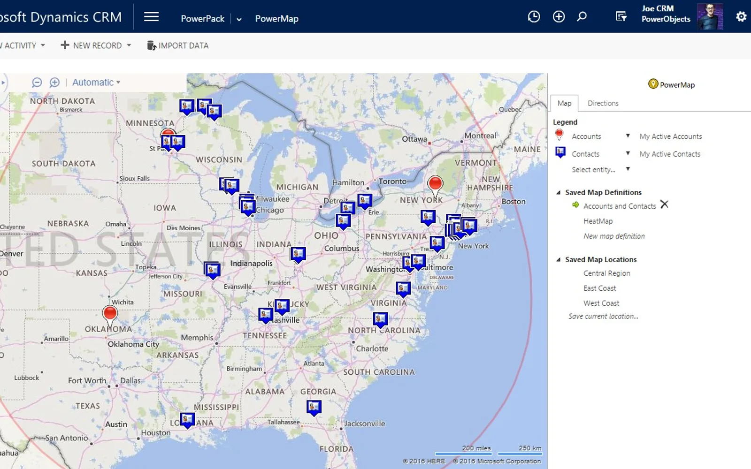Load the Accounts and Contacts map definition
This screenshot has width=751, height=469.
coord(620,206)
